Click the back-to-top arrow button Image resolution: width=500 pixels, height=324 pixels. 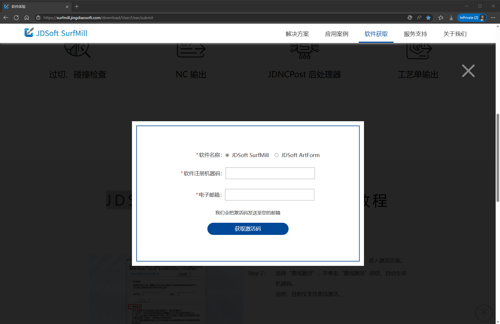484,313
